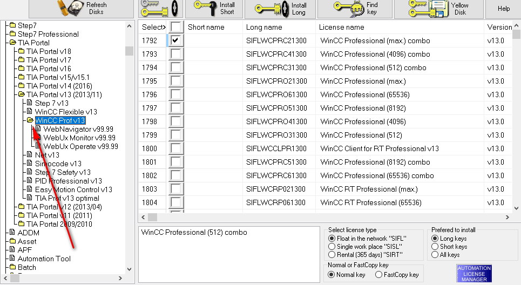Select the Automation Tool item
Viewport: 521px width, 285px height.
coord(44,259)
